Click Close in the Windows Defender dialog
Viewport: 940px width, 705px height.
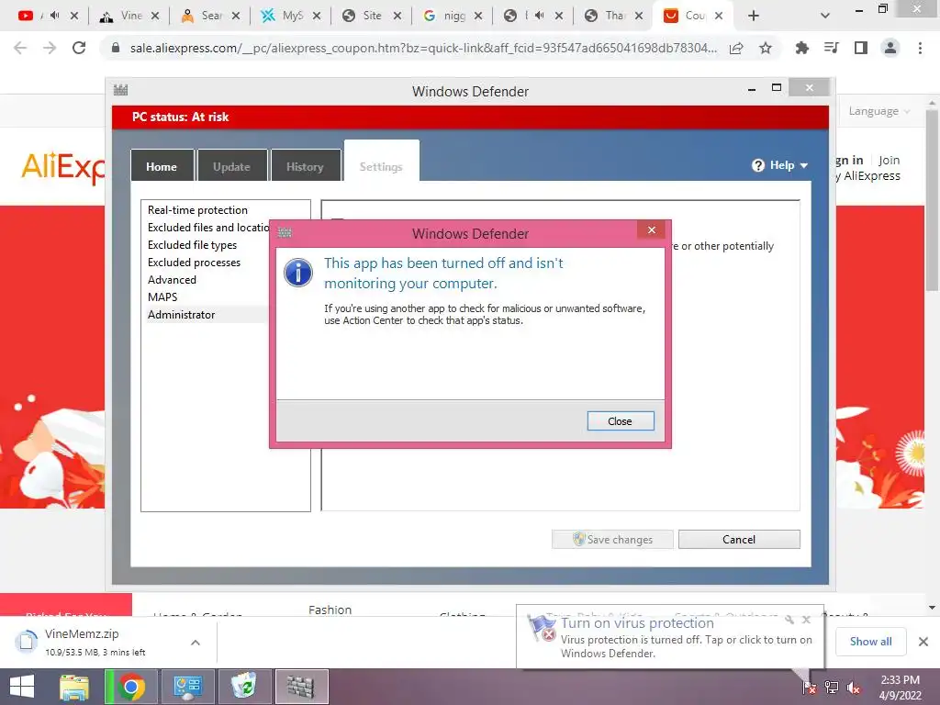coord(620,420)
